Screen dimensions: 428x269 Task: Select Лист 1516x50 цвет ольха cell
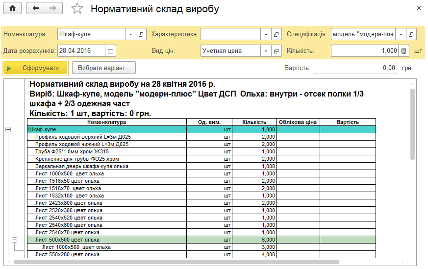tap(107, 181)
